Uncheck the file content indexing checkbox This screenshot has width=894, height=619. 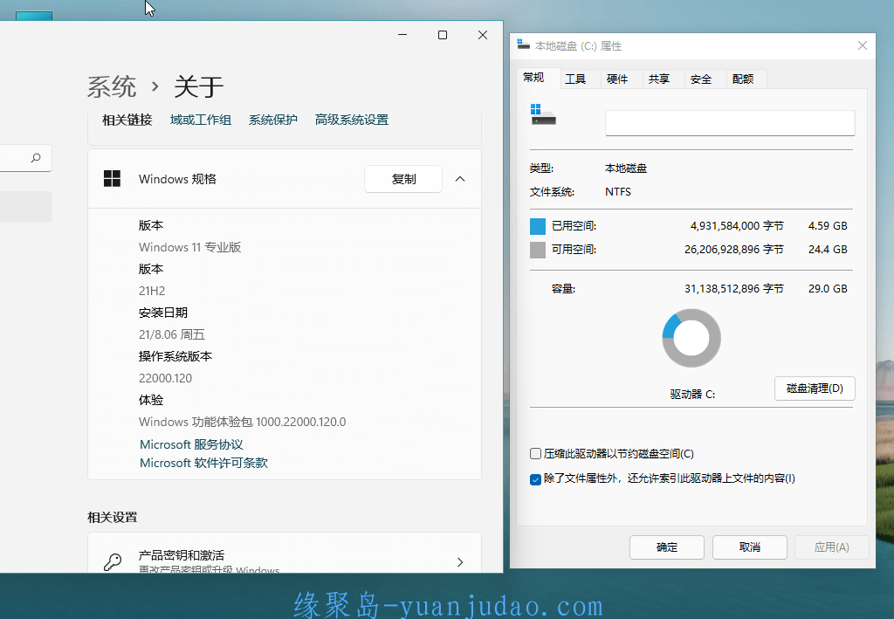click(x=536, y=479)
